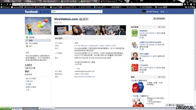Open the 7-ELEVEN page icon in recommendations
The image size is (196, 110).
134,68
